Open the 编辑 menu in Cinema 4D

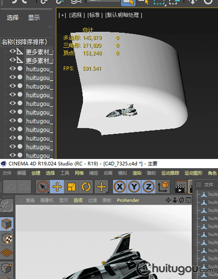point(21,173)
